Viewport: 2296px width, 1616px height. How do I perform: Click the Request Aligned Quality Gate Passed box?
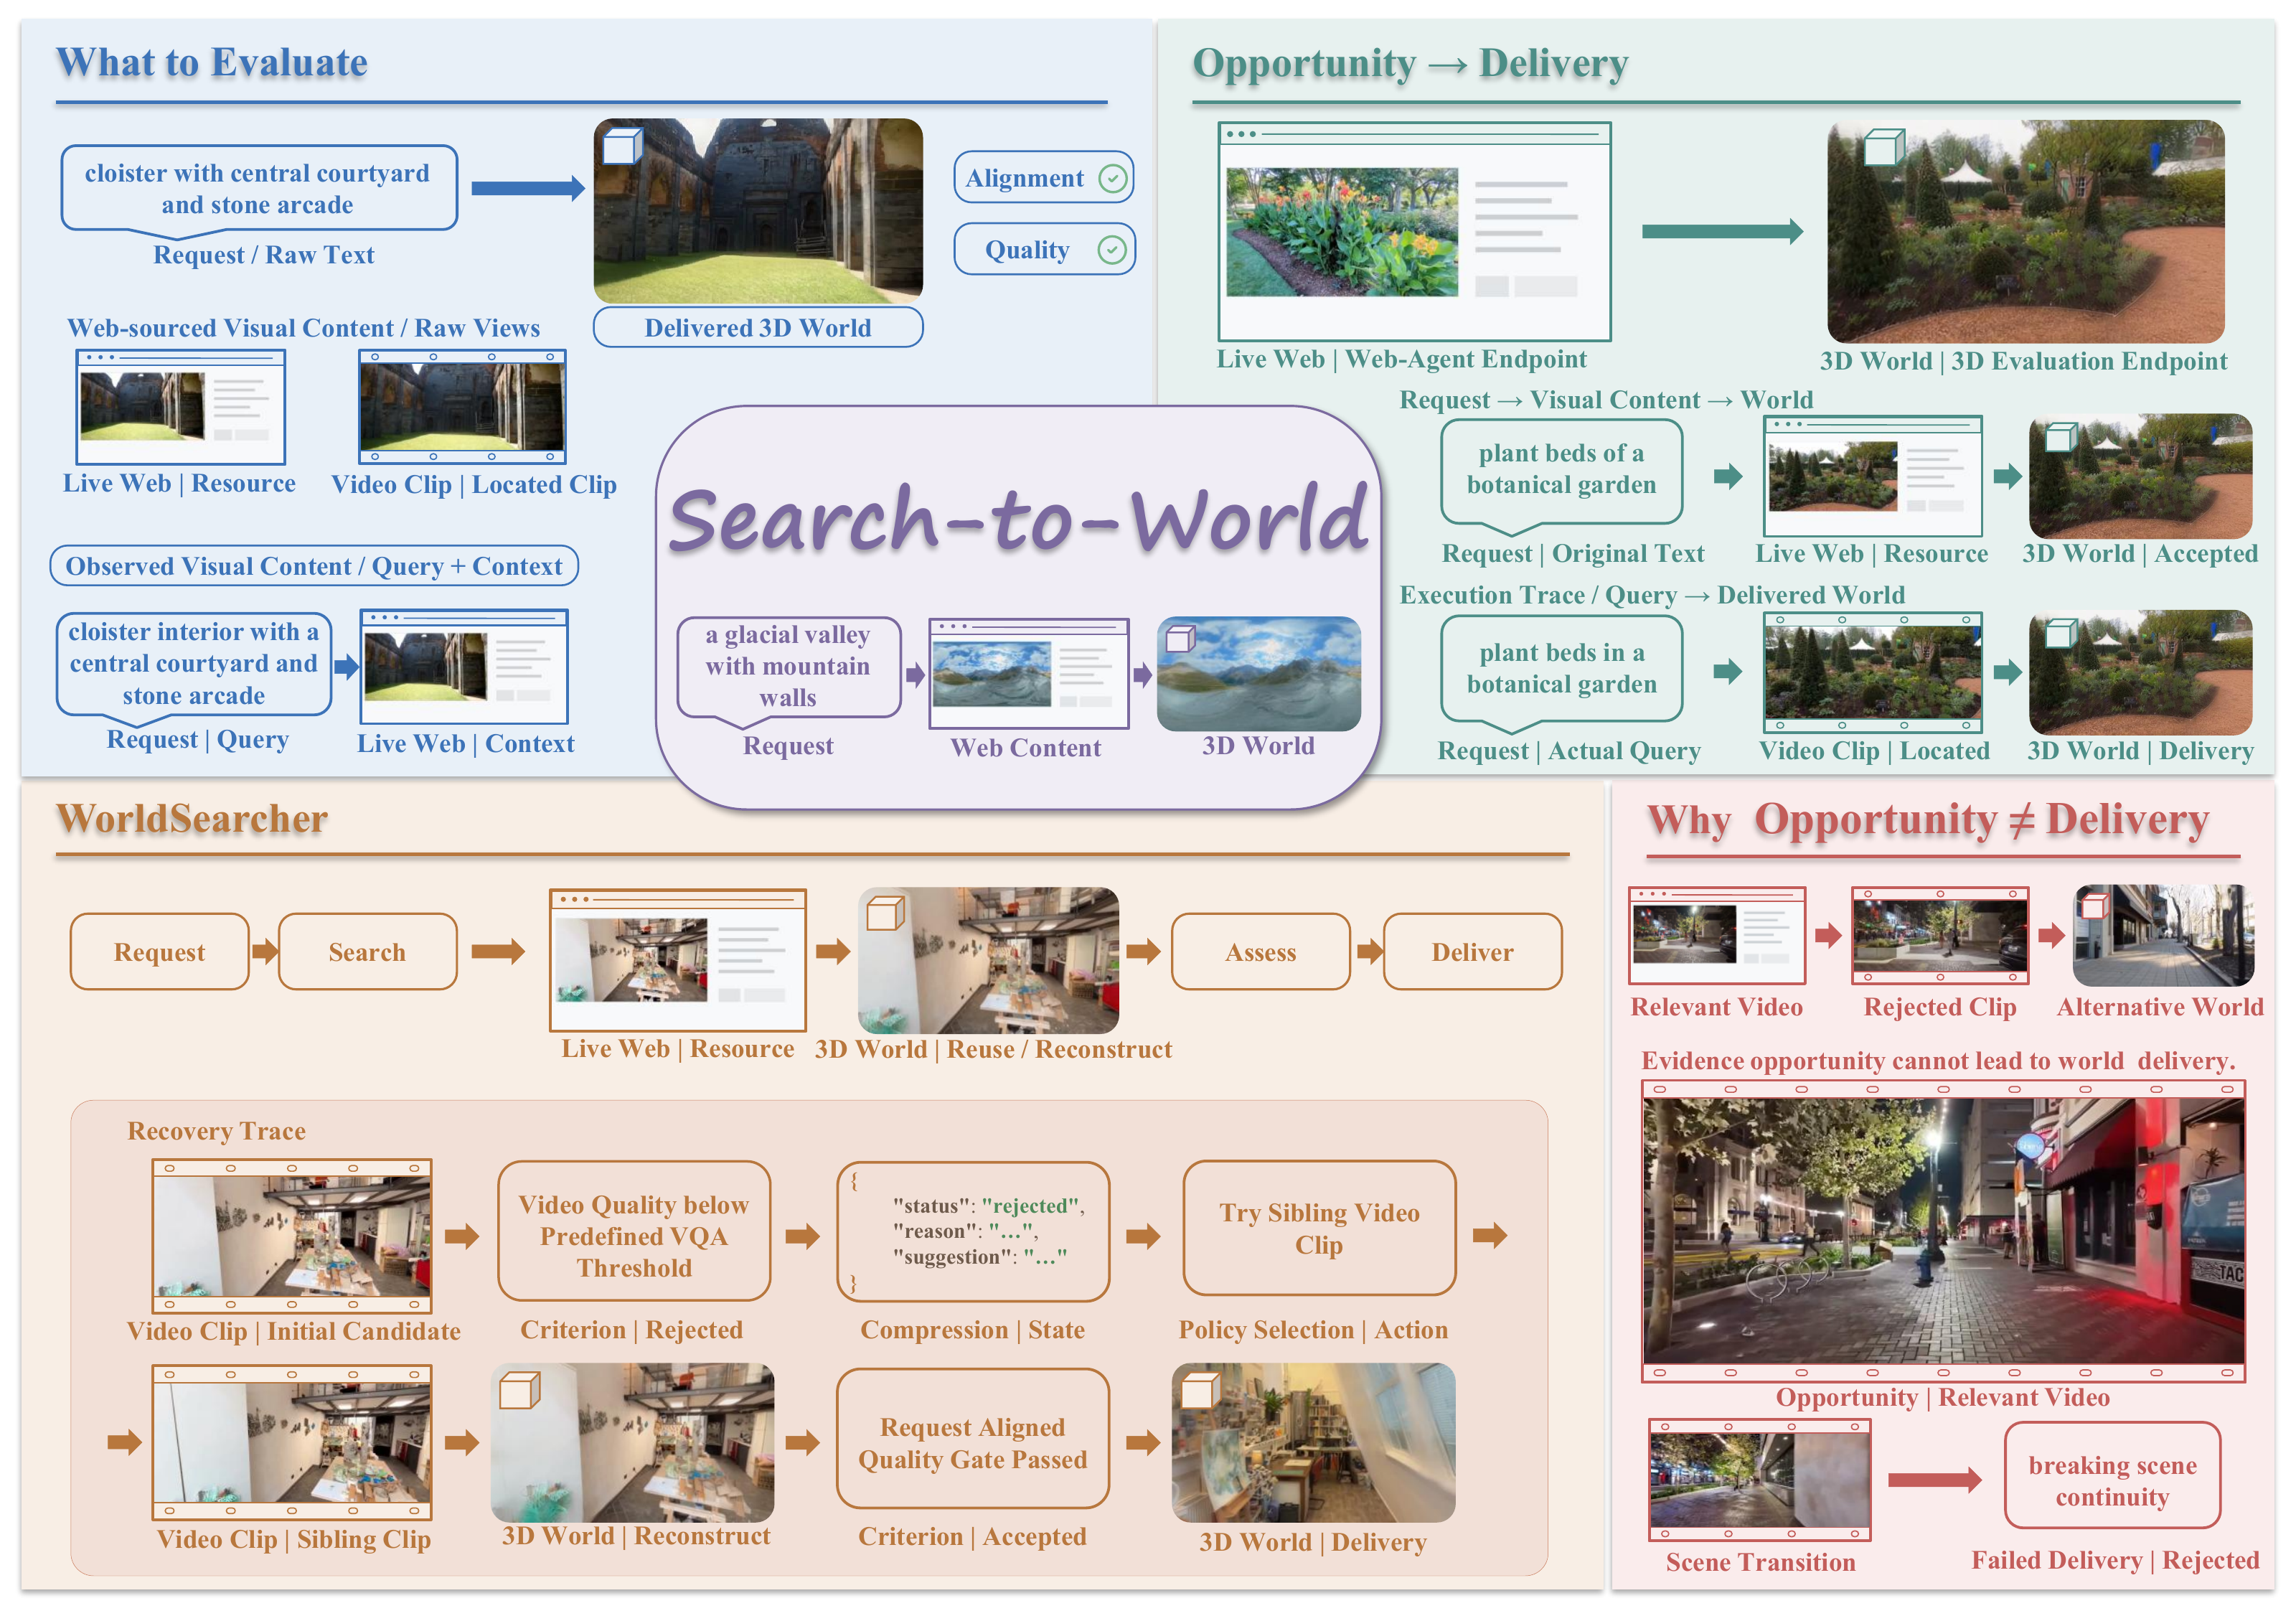tap(972, 1439)
